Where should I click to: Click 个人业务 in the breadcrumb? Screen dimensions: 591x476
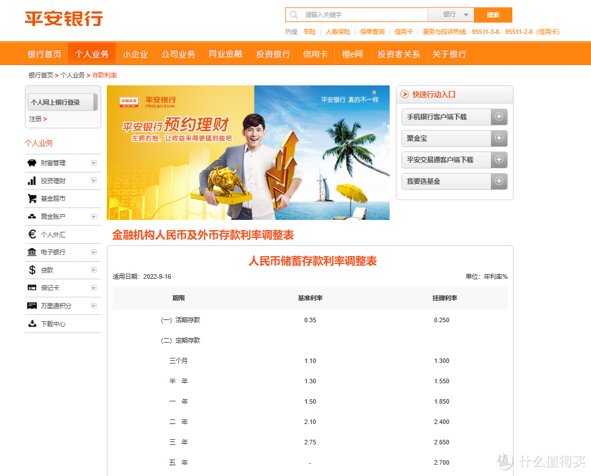(x=73, y=75)
